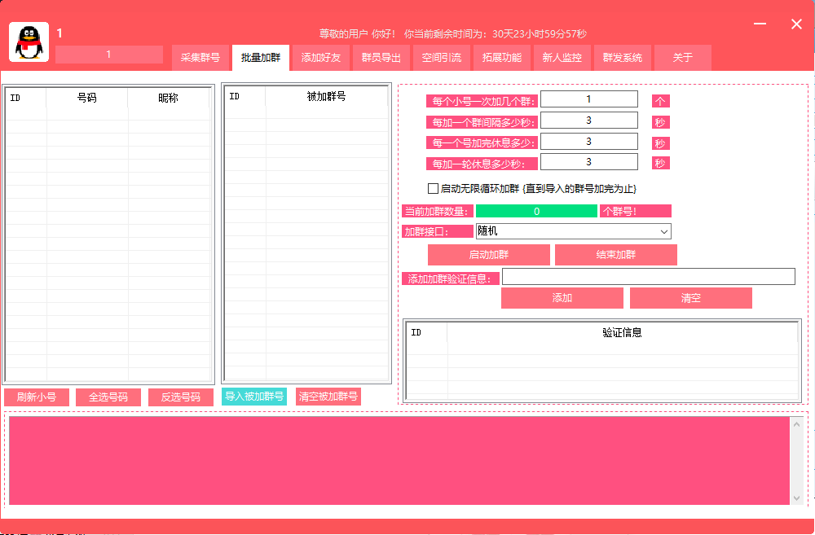The image size is (815, 535).
Task: Close the application with the X icon
Action: coord(796,24)
